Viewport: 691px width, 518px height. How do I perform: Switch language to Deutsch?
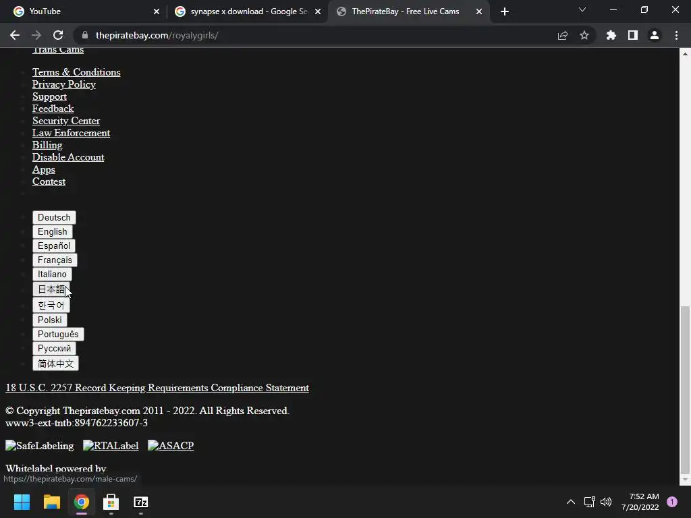pyautogui.click(x=54, y=218)
